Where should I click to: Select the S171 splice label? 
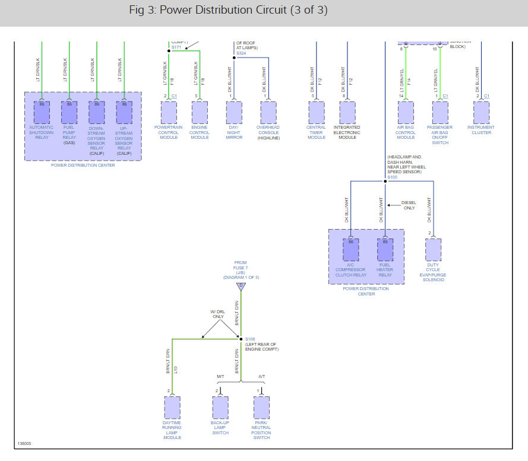176,47
